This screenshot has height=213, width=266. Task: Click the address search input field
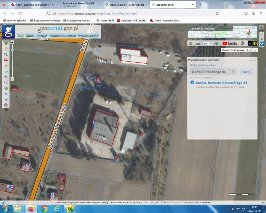click(210, 72)
